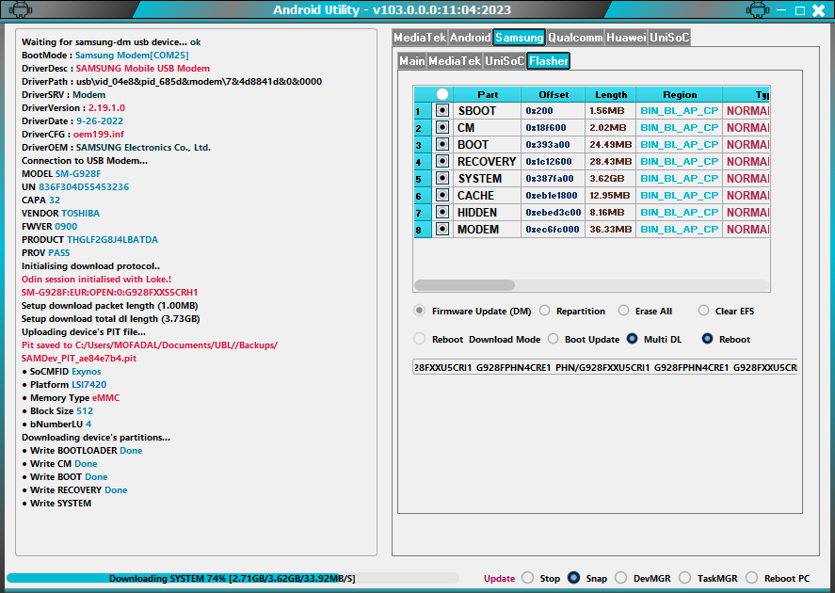Select the Clear EFS radio option
835x593 pixels.
coord(703,311)
